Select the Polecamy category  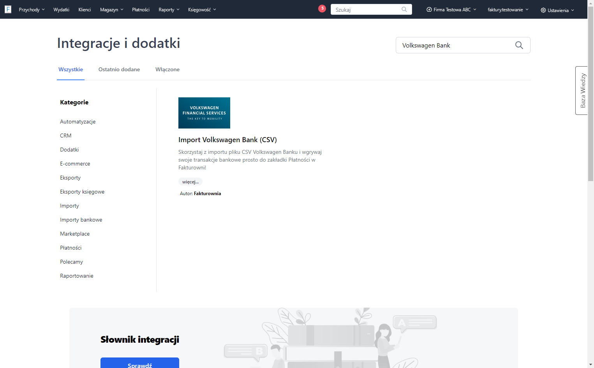[x=72, y=262]
